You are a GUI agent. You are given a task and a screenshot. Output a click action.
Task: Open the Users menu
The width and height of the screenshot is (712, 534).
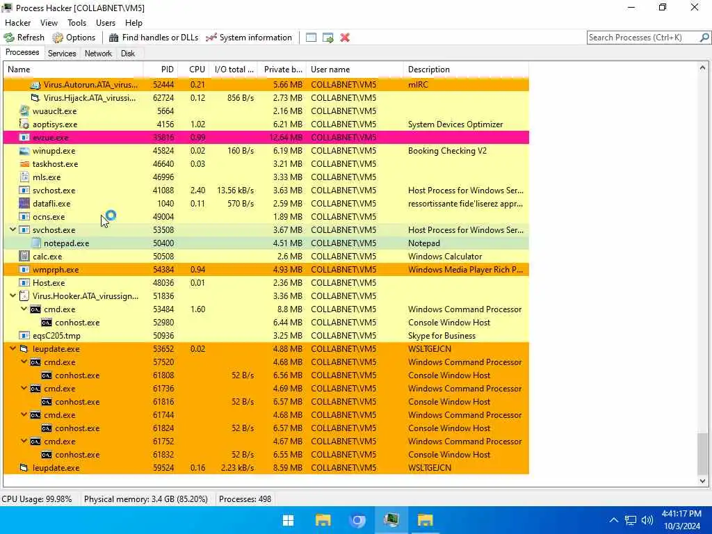106,23
